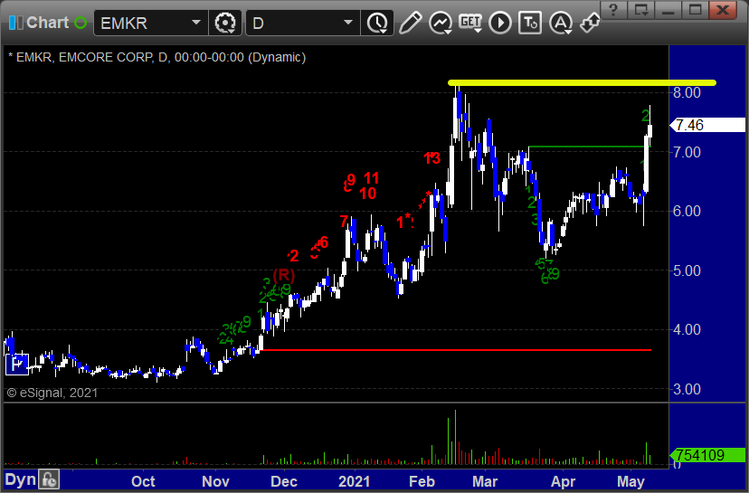Open the GET studies menu
The width and height of the screenshot is (749, 493).
(x=470, y=23)
